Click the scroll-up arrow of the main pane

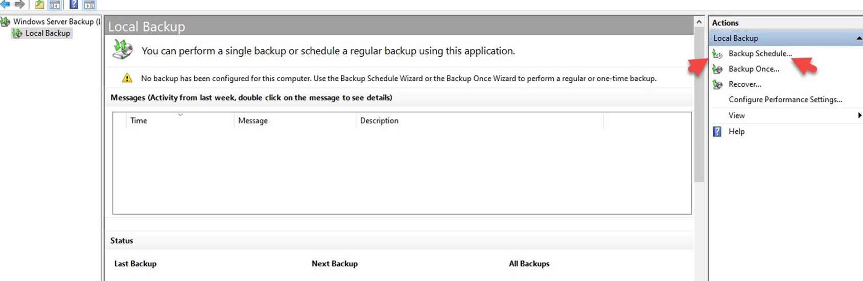[699, 21]
